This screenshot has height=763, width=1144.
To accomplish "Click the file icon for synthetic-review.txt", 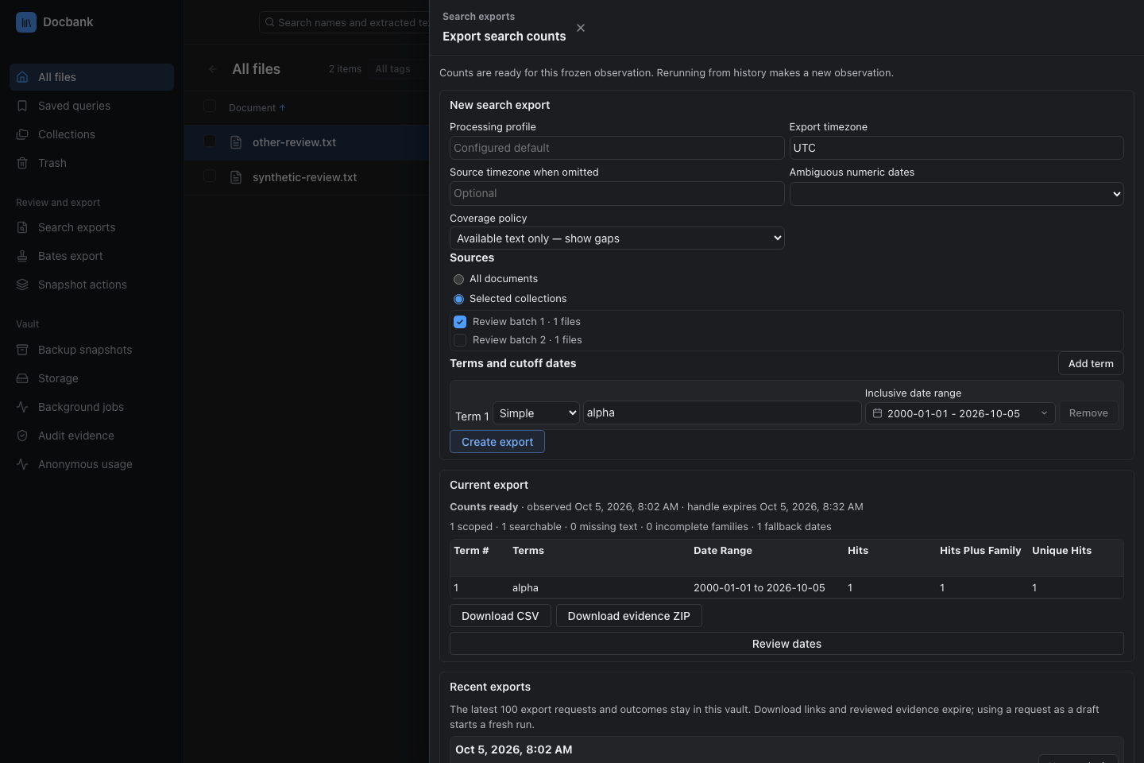I will point(236,177).
